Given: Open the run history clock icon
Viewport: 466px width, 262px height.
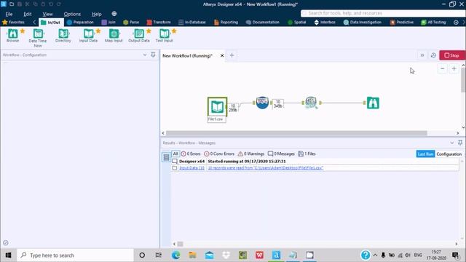Looking at the screenshot, I should pos(433,55).
